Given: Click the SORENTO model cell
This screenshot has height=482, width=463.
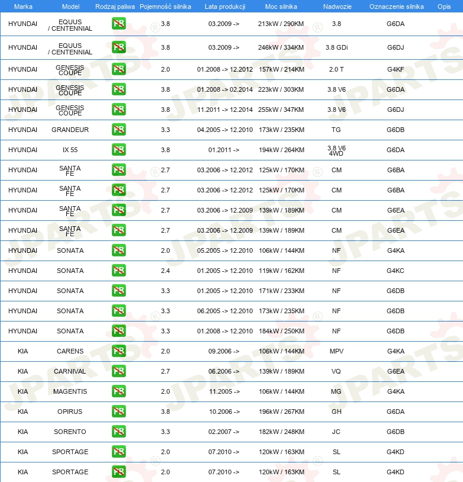Looking at the screenshot, I should point(70,432).
